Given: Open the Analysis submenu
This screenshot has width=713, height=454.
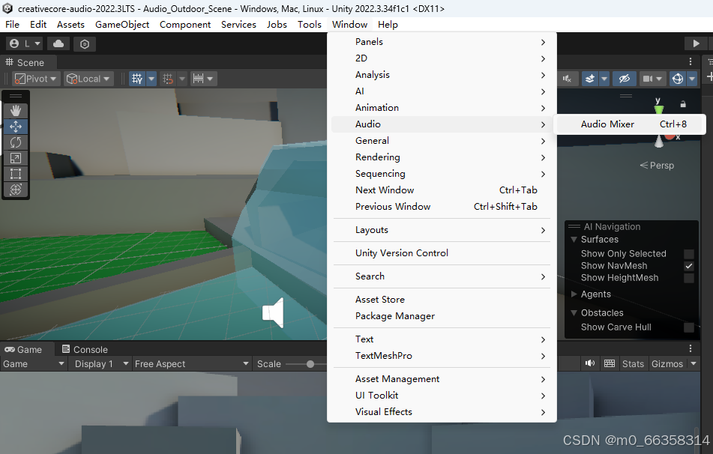Looking at the screenshot, I should [442, 75].
